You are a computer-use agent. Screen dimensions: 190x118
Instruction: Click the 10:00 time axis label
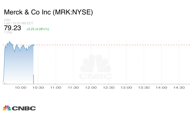20,88
